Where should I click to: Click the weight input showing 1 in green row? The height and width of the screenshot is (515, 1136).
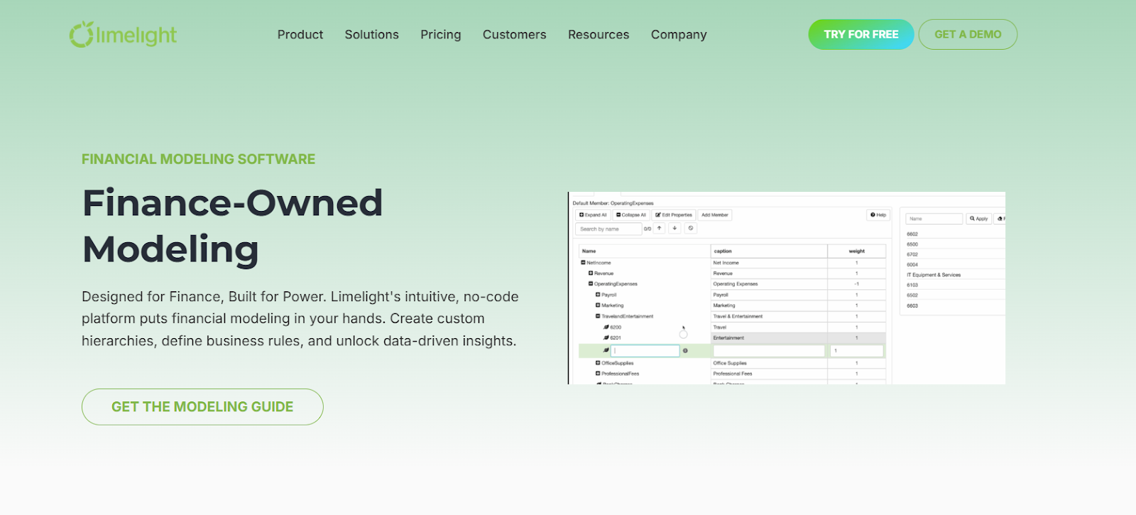point(857,351)
